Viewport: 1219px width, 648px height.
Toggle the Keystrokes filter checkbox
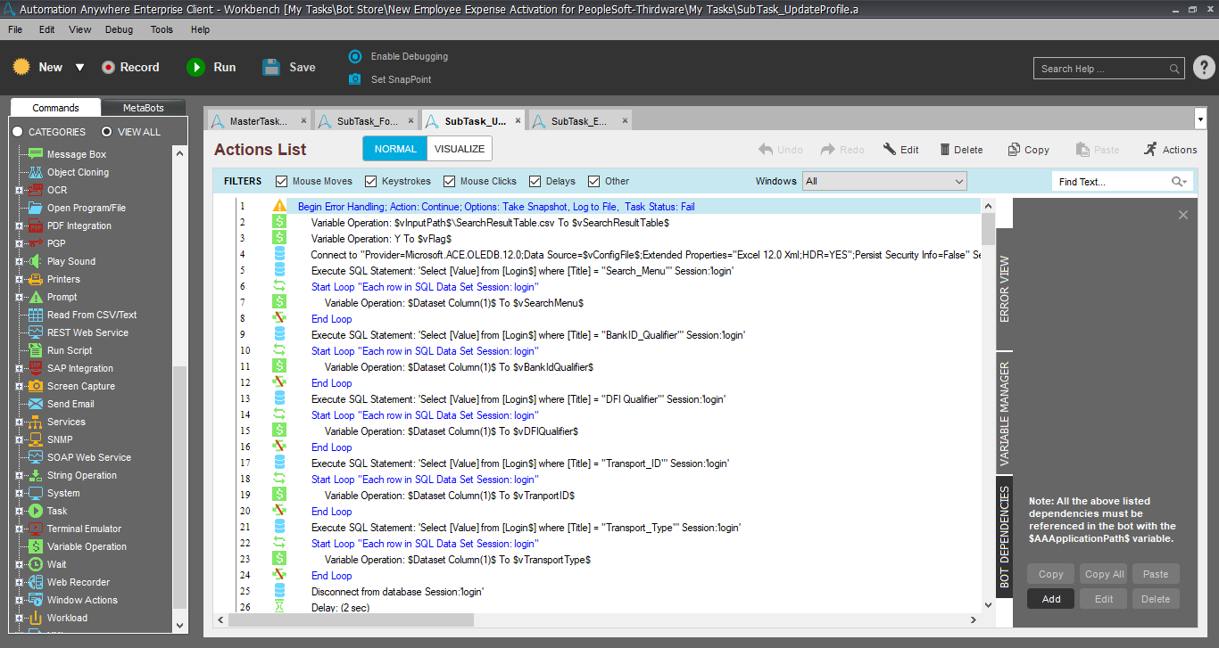point(371,181)
